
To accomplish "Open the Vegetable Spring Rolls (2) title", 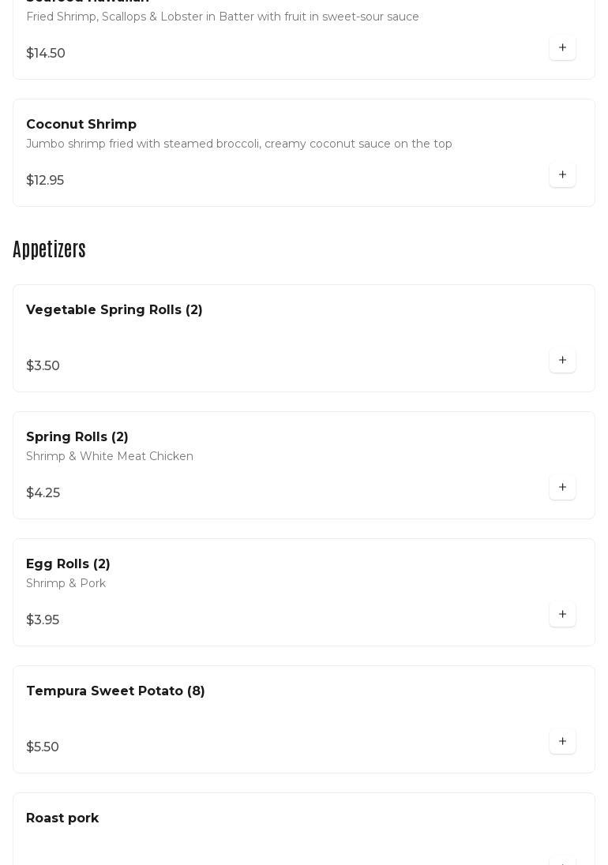I will (x=114, y=310).
